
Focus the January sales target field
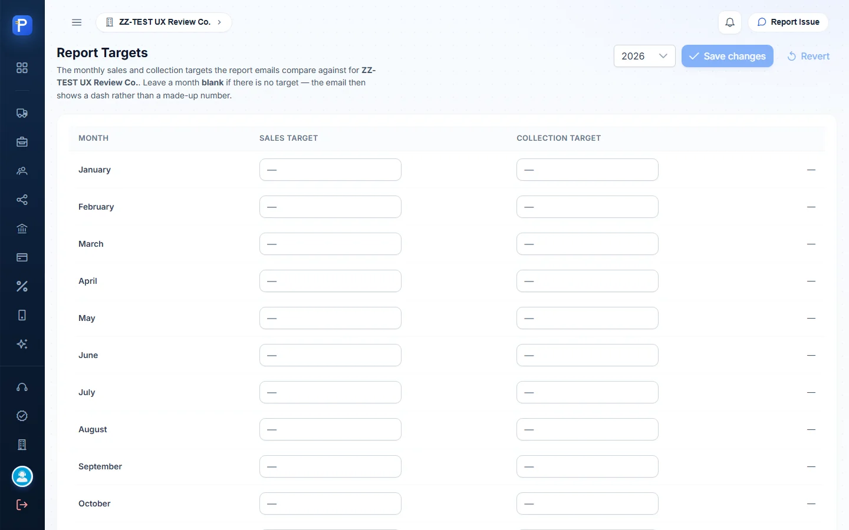(x=330, y=170)
